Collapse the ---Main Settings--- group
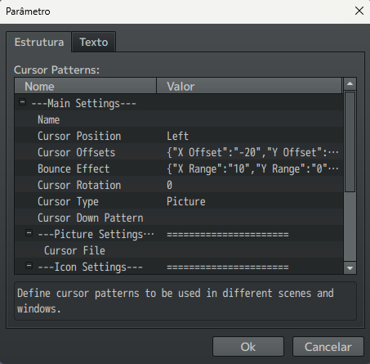The image size is (370, 364). (23, 102)
